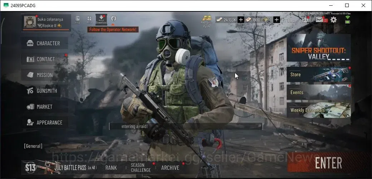Click player name buka celananya
This screenshot has width=372, height=179.
tap(50, 19)
